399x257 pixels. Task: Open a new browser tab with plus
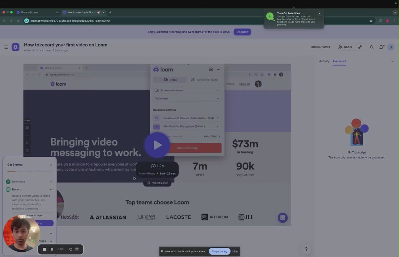(x=110, y=12)
